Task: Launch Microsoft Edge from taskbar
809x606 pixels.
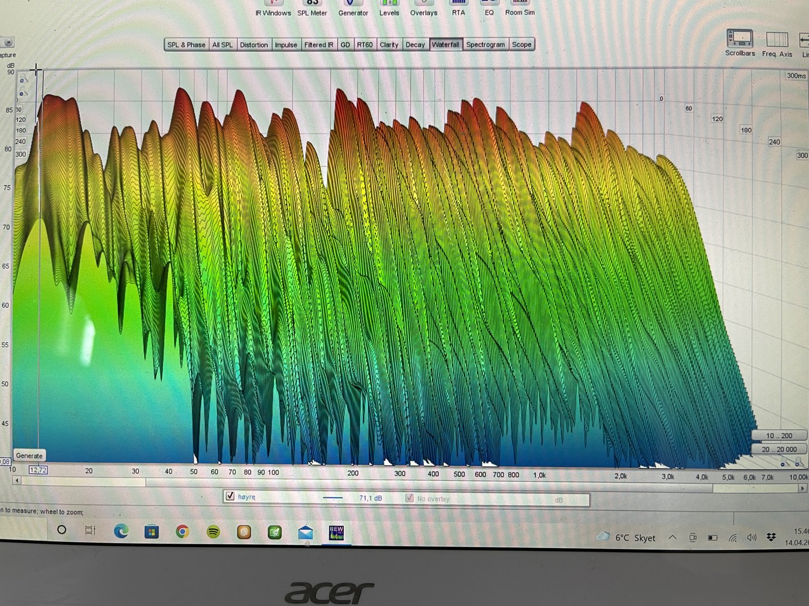Action: [121, 531]
